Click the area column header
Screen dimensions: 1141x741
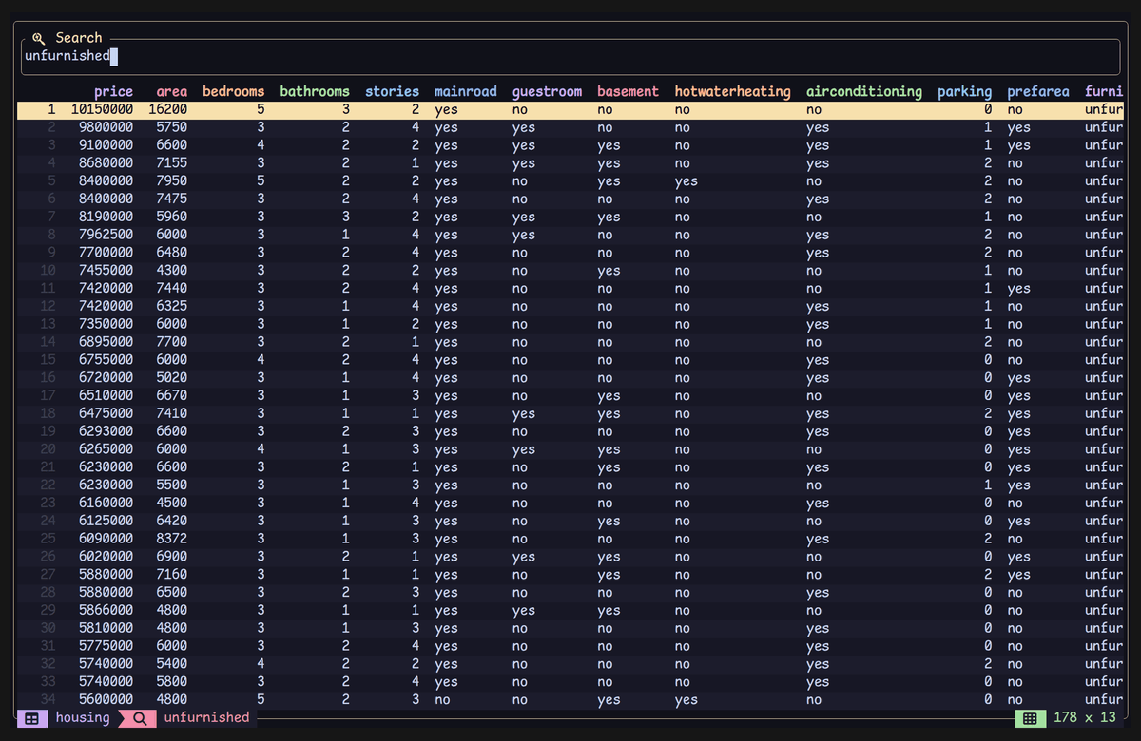pyautogui.click(x=172, y=92)
